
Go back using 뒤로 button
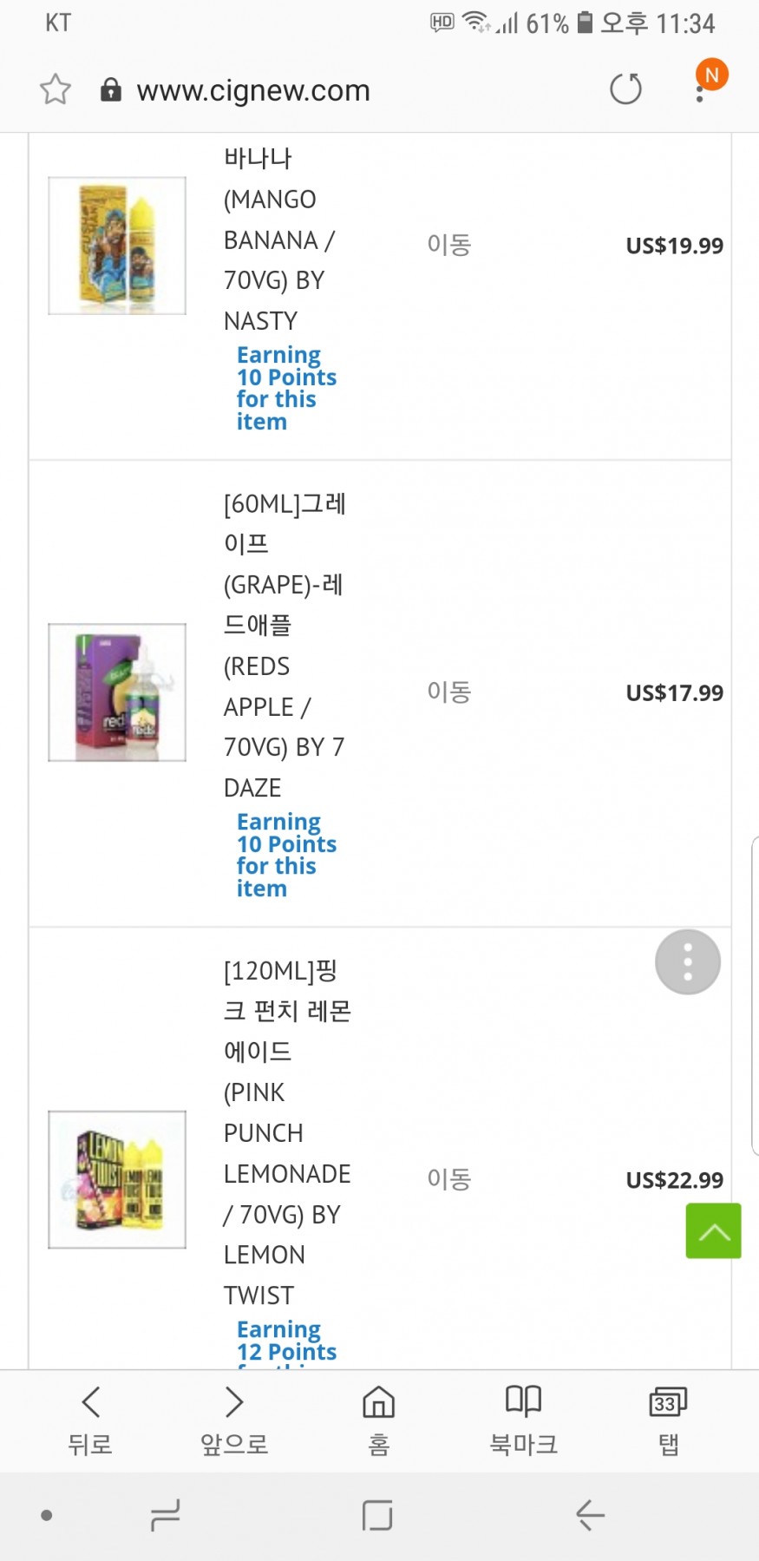pyautogui.click(x=90, y=1419)
